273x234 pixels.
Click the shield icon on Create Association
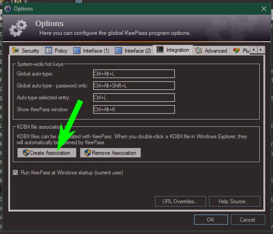click(x=26, y=153)
